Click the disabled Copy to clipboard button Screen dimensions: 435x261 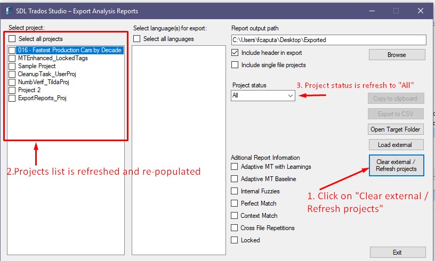(x=396, y=99)
